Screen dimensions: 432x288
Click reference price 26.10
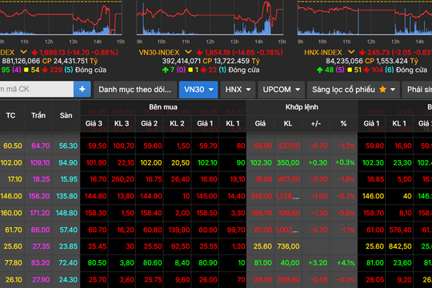click(x=14, y=280)
